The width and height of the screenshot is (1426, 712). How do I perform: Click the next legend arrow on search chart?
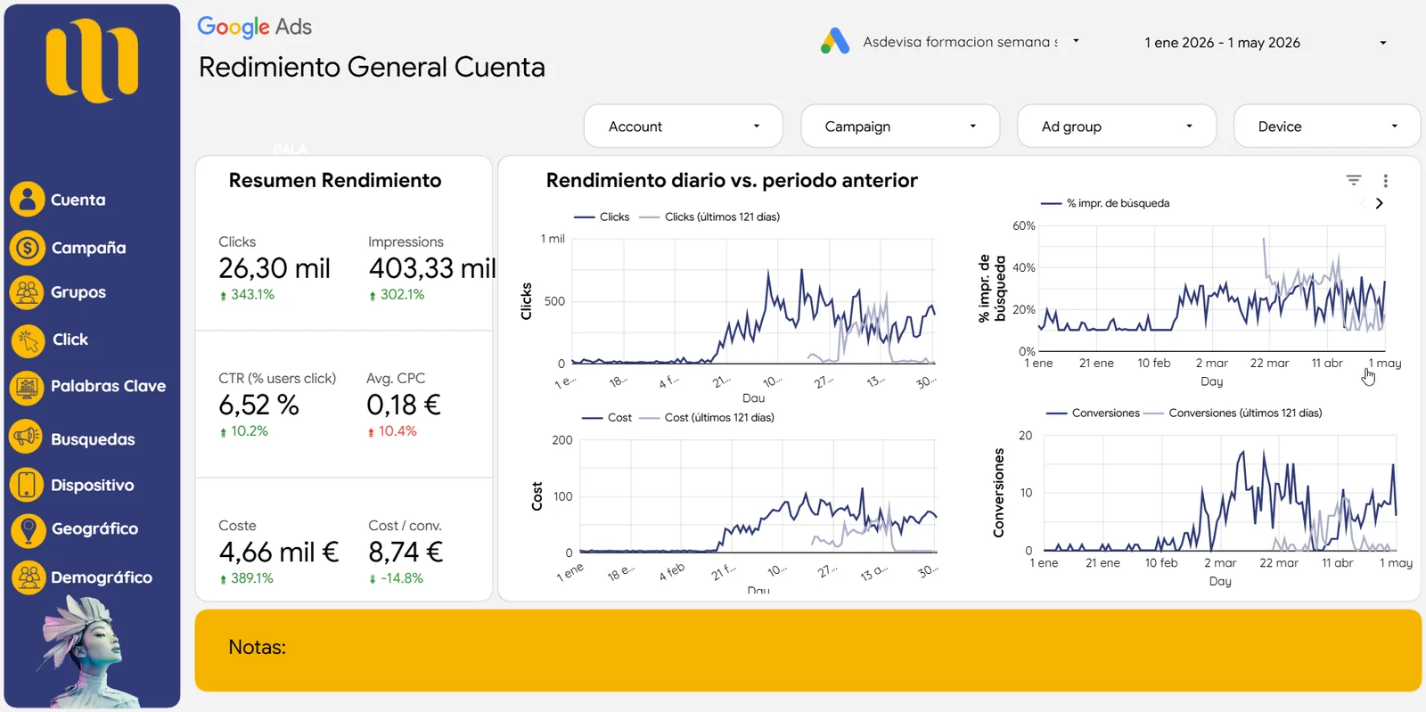[1379, 203]
